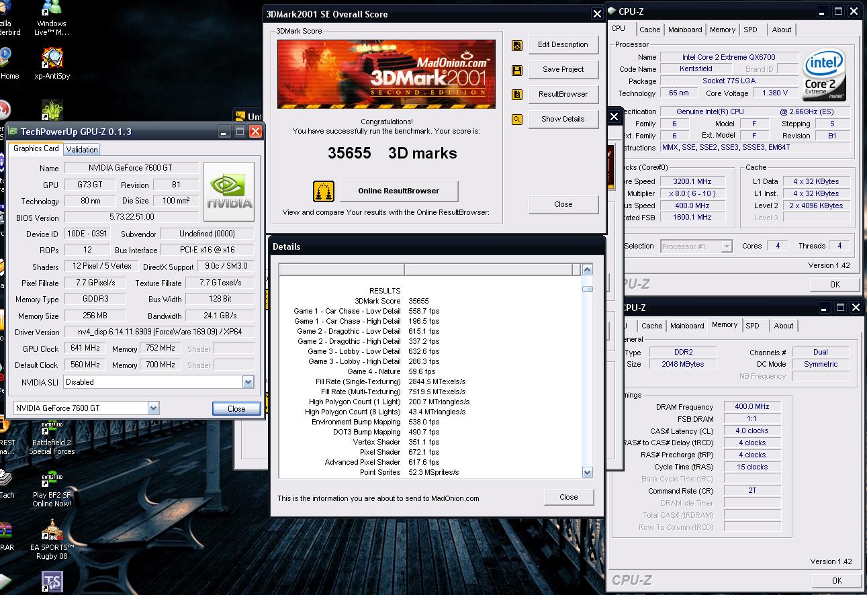Open the TS desktop icon at bottom
The width and height of the screenshot is (867, 595).
pyautogui.click(x=52, y=582)
